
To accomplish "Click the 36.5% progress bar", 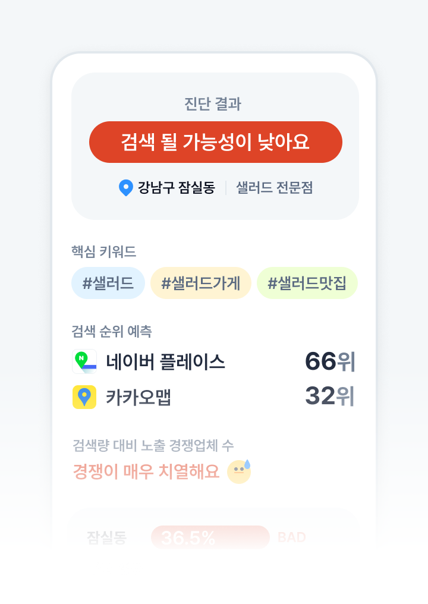I will (x=210, y=538).
